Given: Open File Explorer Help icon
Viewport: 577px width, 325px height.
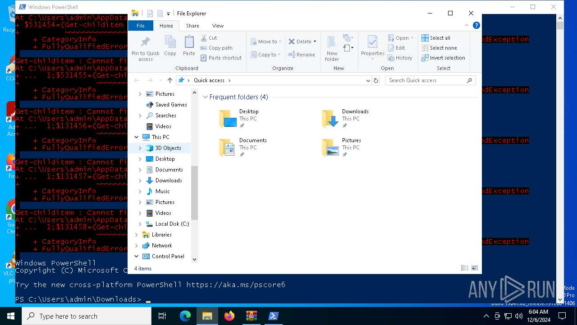Looking at the screenshot, I should [476, 26].
